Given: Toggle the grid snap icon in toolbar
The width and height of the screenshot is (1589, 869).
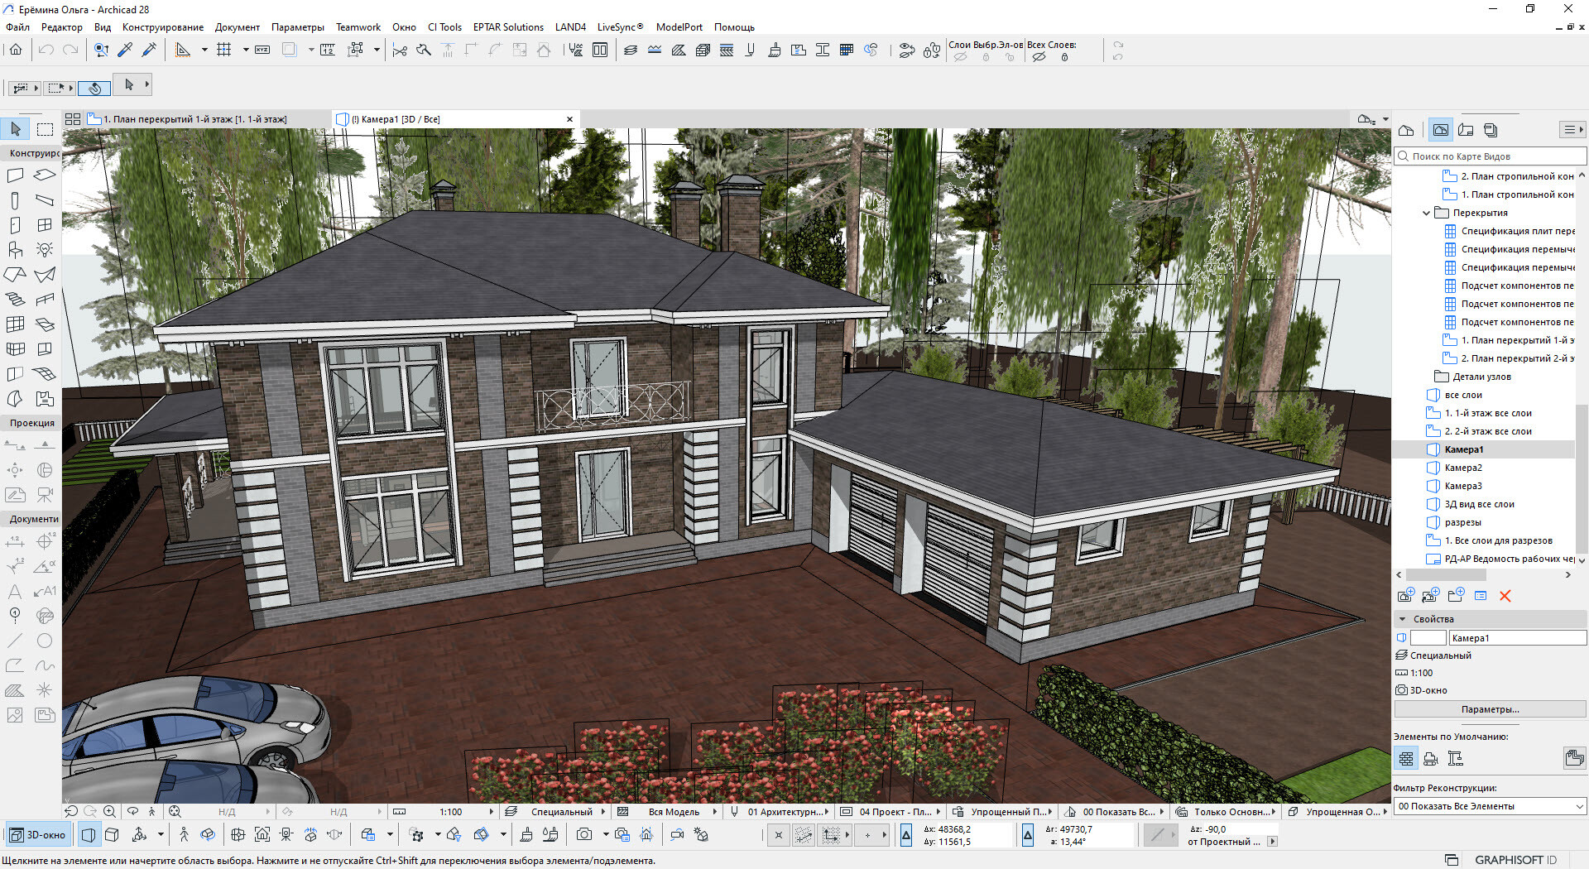Looking at the screenshot, I should point(223,50).
